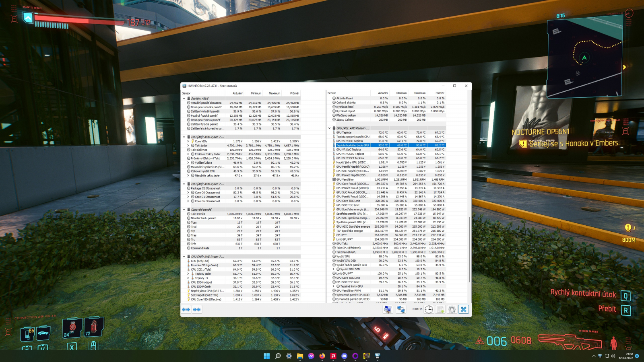Reset the elapsed time clock icon
The height and width of the screenshot is (362, 644).
coord(429,309)
